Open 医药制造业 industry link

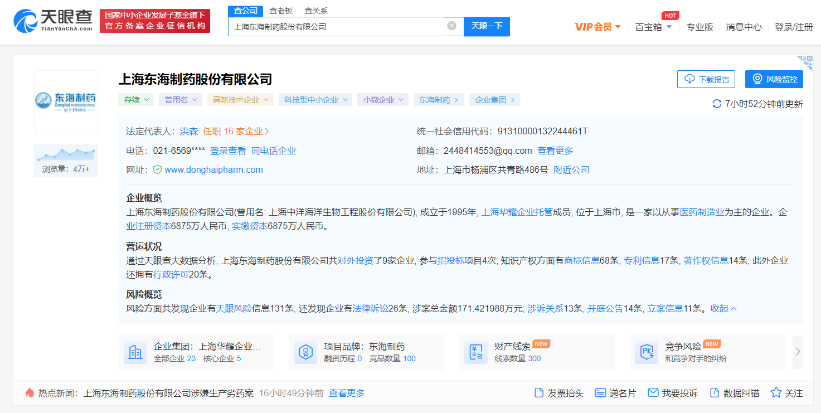pos(702,212)
